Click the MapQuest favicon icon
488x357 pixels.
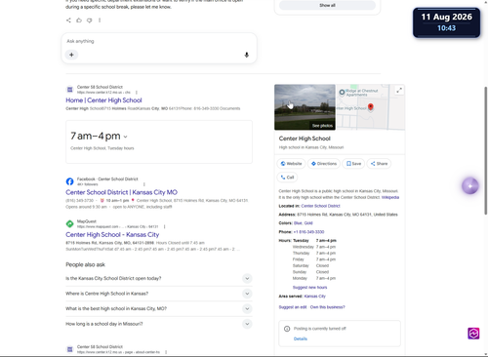pyautogui.click(x=69, y=223)
